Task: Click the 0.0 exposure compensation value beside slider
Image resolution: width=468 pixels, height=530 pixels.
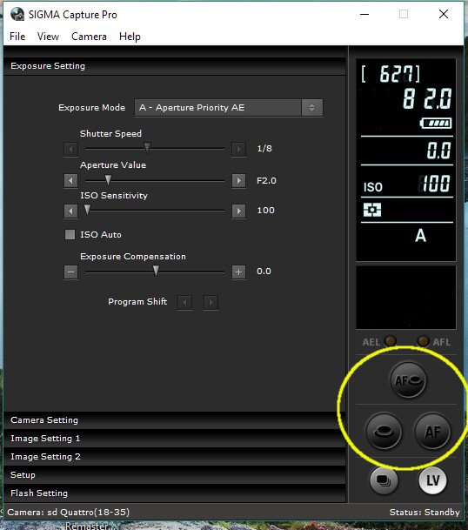Action: tap(264, 271)
